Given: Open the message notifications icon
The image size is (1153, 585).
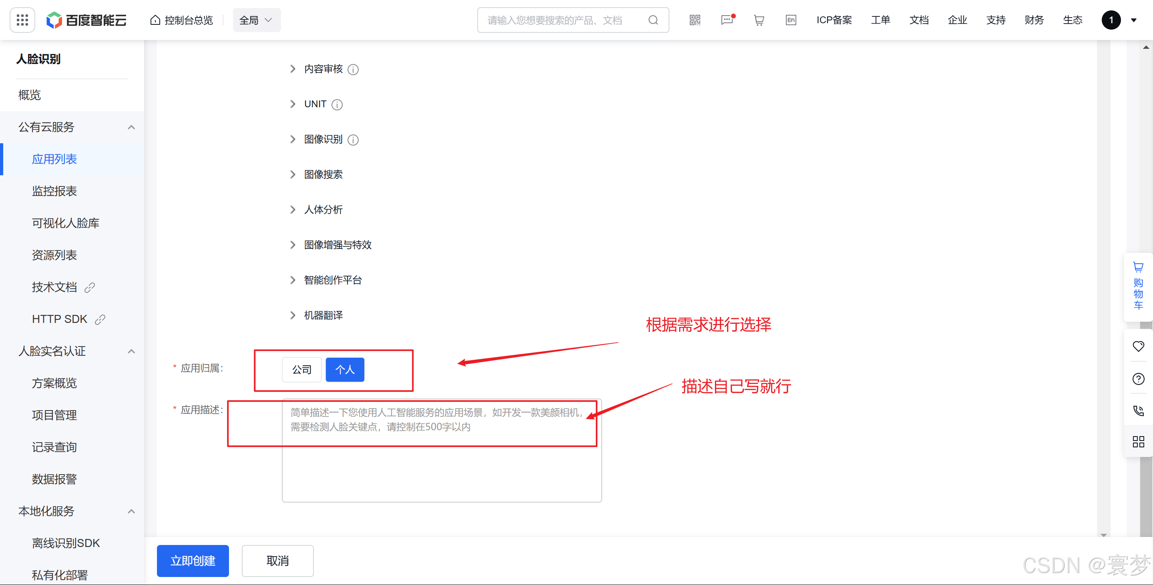Looking at the screenshot, I should 727,20.
